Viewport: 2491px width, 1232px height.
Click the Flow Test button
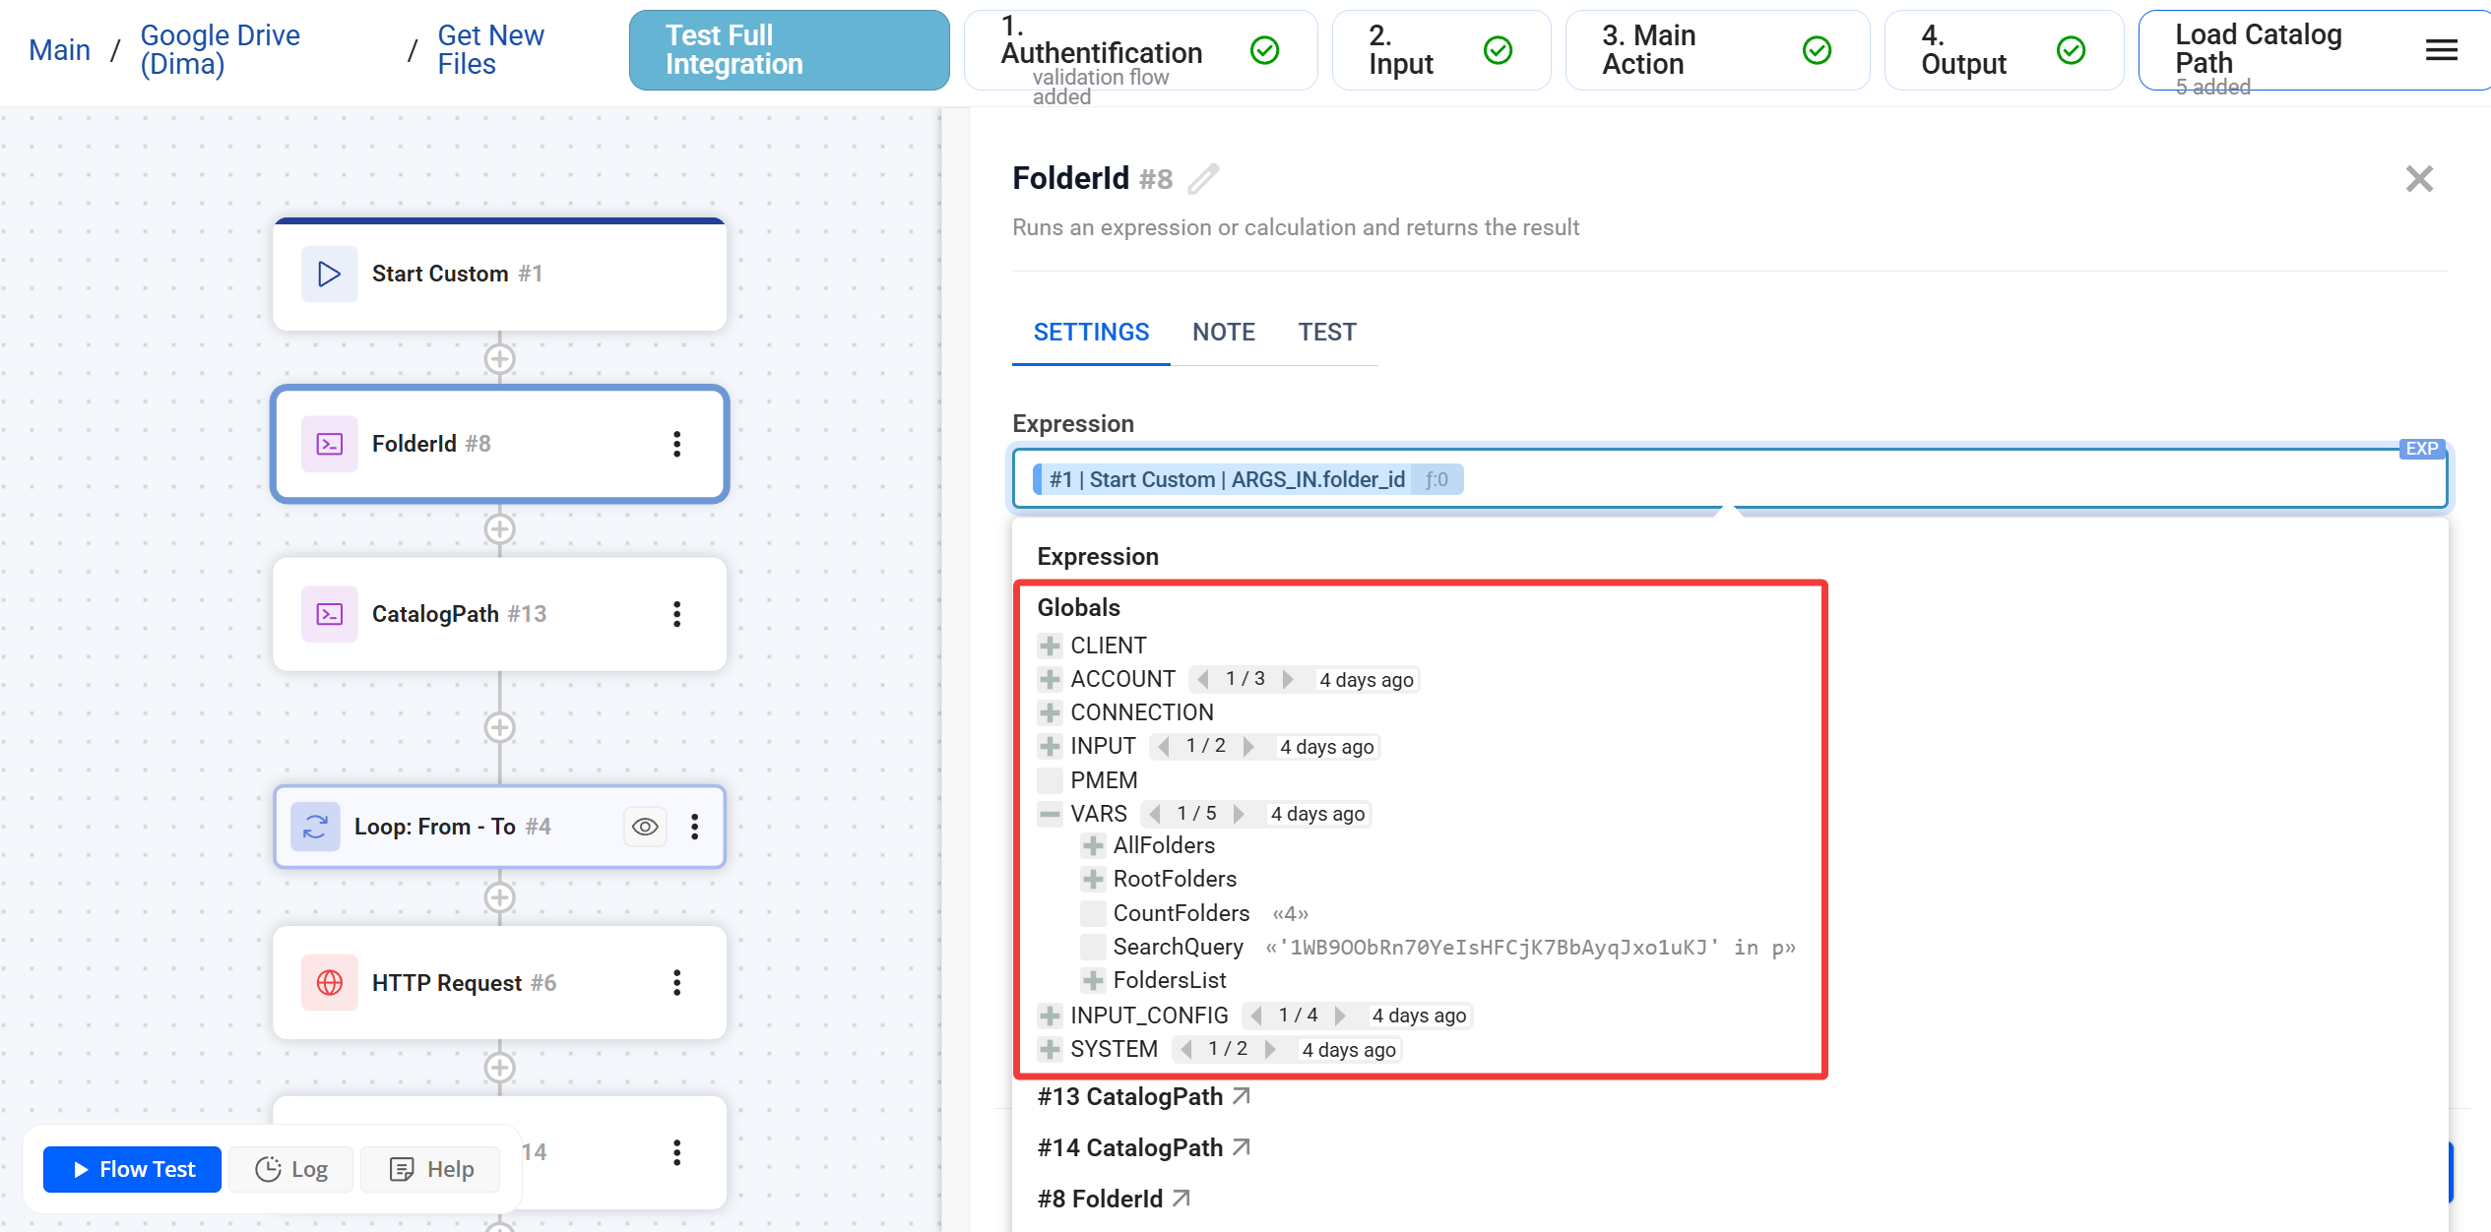(x=131, y=1169)
